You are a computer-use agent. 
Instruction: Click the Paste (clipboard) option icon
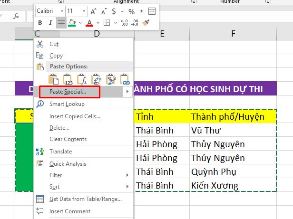point(53,79)
